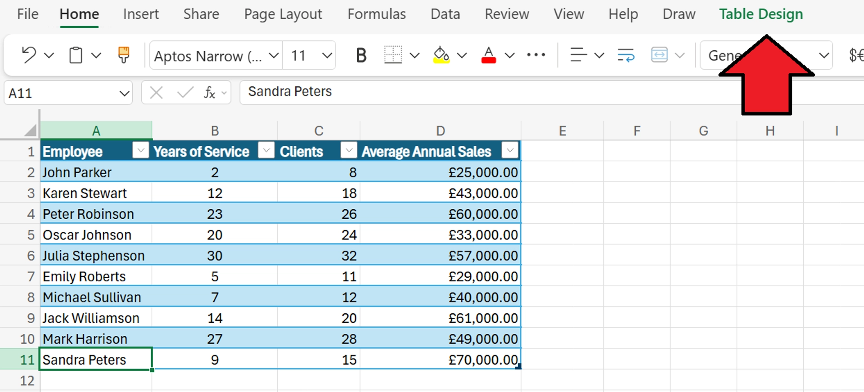Expand the number format dropdown
The height and width of the screenshot is (392, 864).
click(x=823, y=55)
